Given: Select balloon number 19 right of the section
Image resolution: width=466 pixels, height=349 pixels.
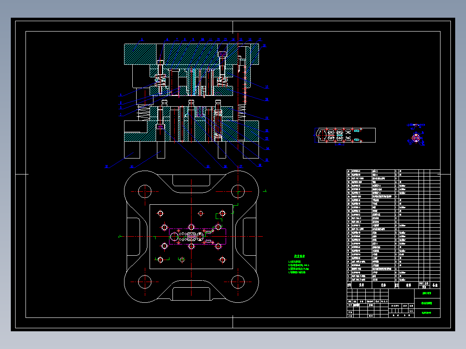Looking at the screenshot, I should coord(267,87).
